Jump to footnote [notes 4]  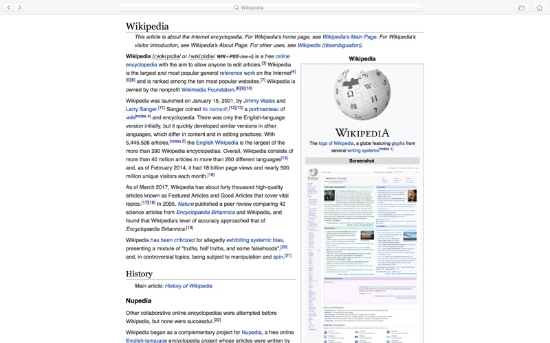pyautogui.click(x=143, y=116)
